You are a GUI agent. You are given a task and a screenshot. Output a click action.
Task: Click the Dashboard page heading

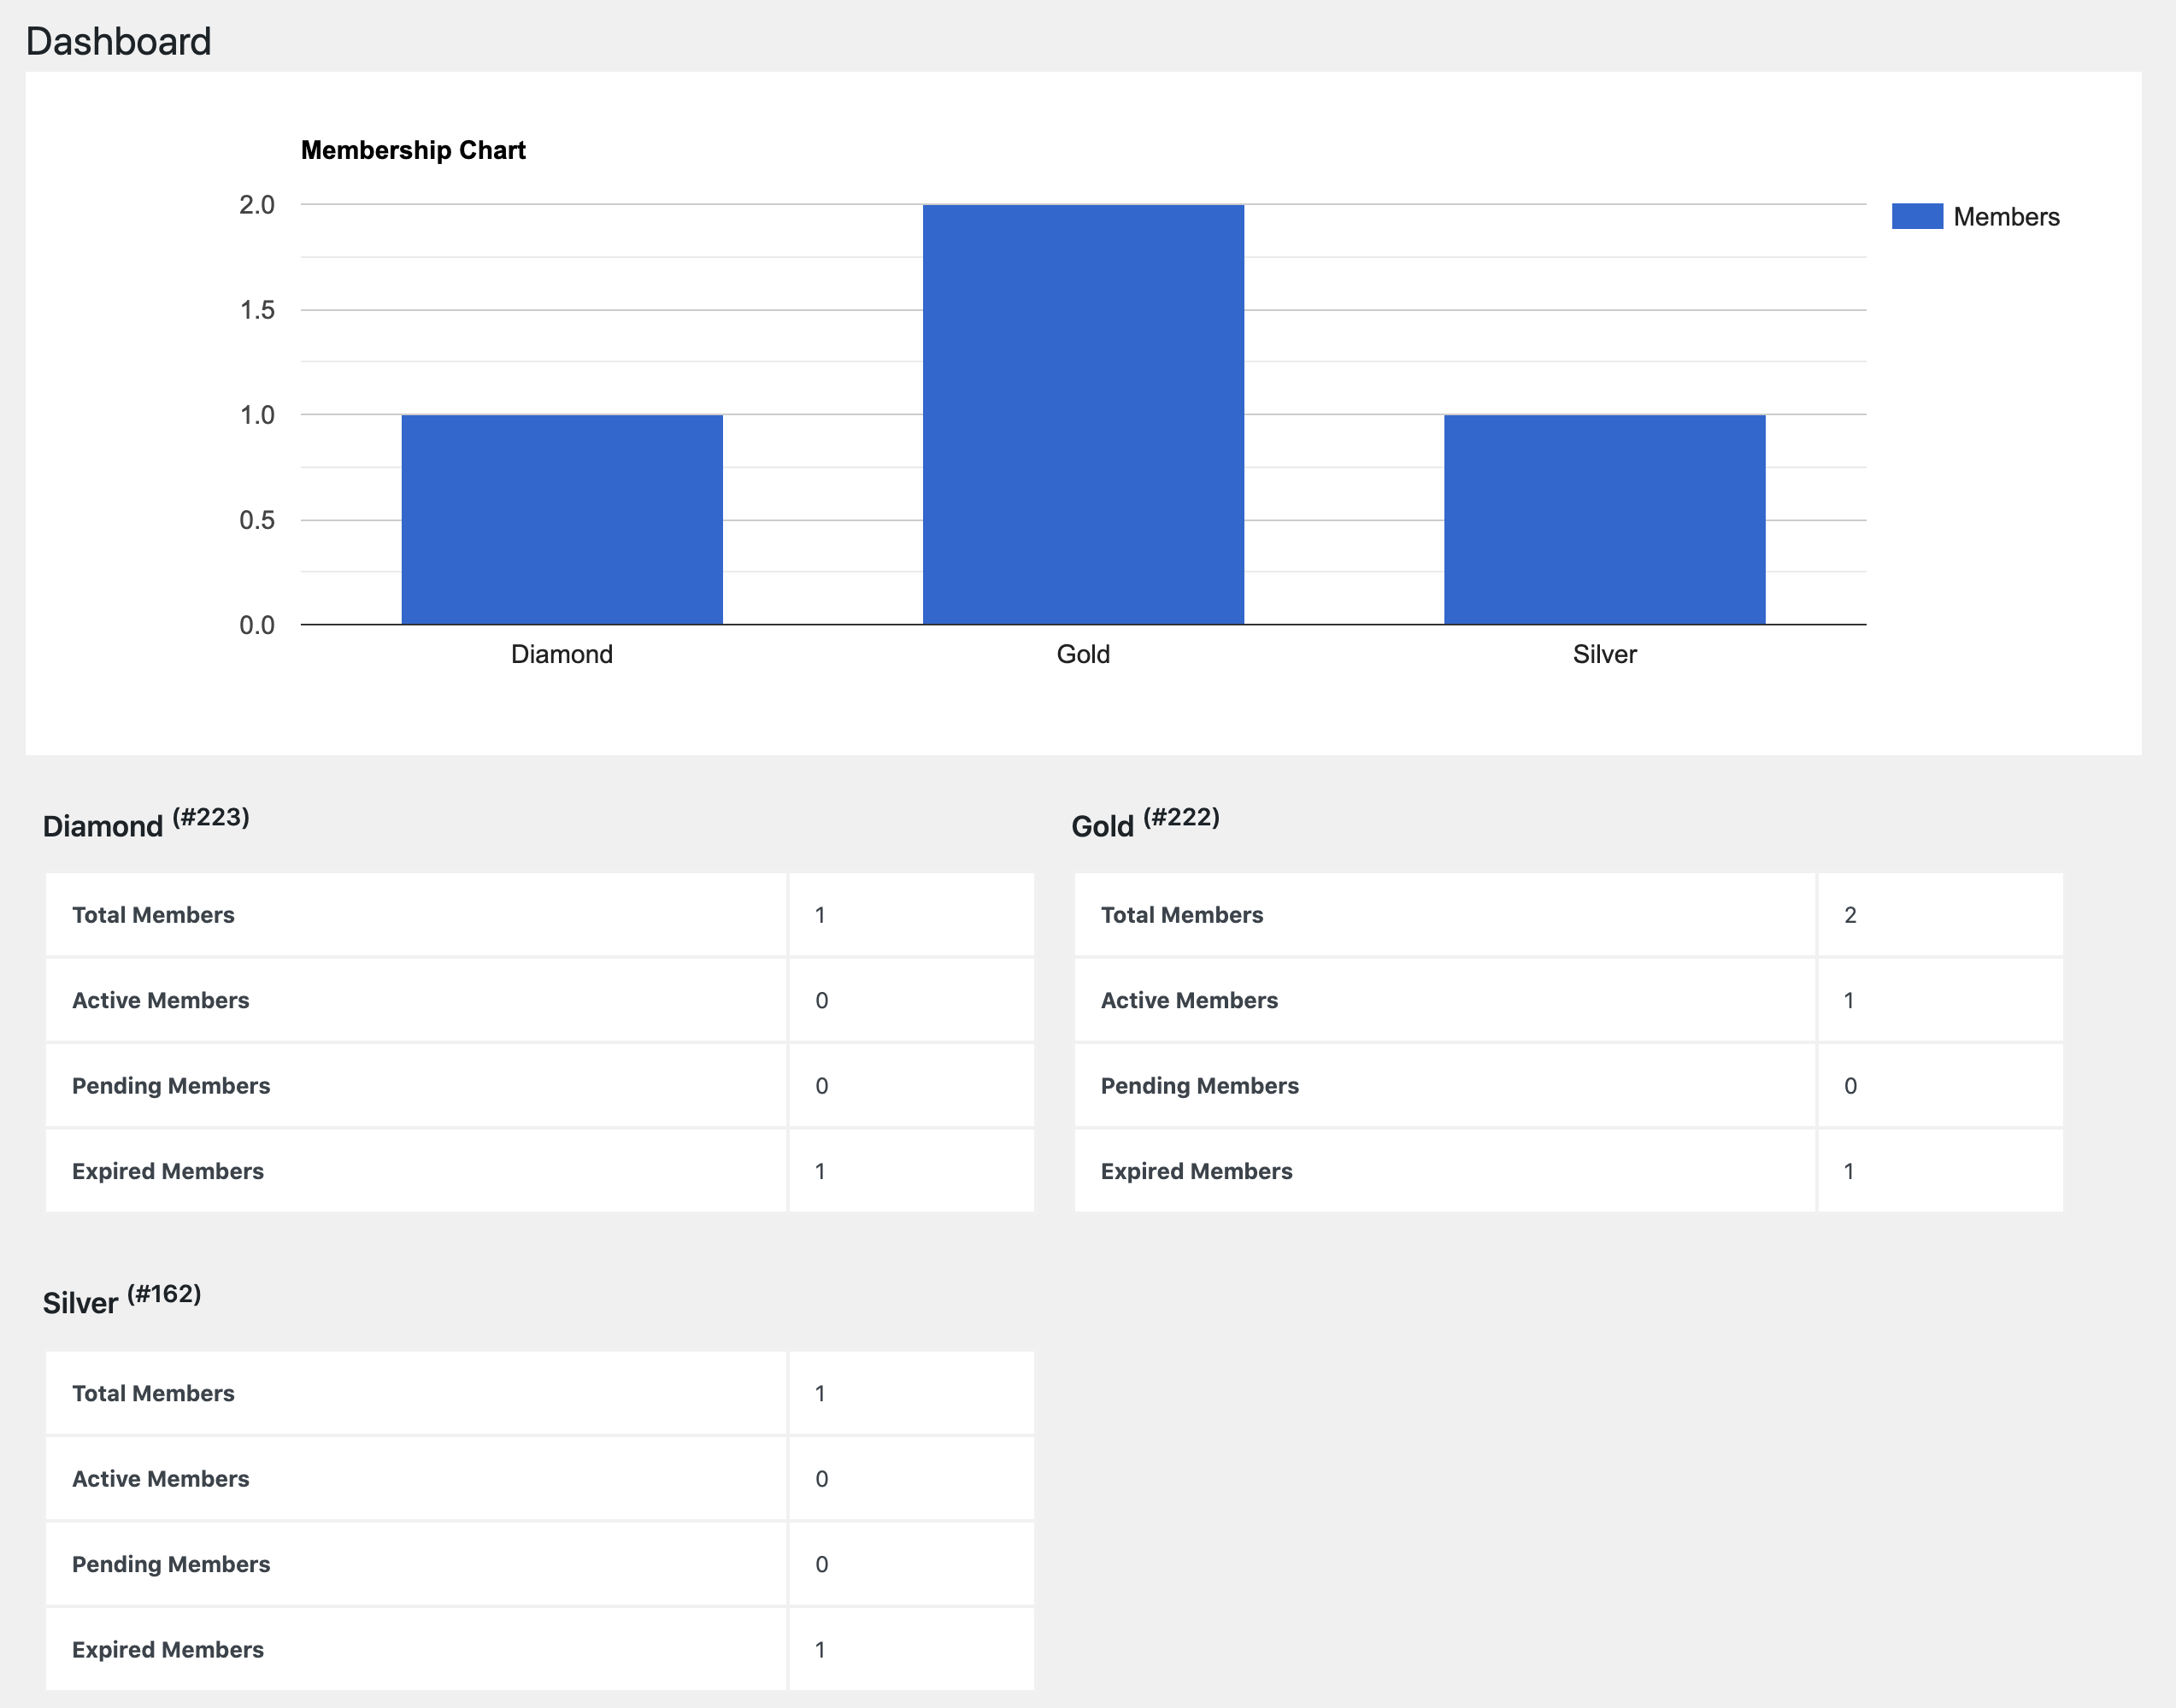(x=117, y=42)
